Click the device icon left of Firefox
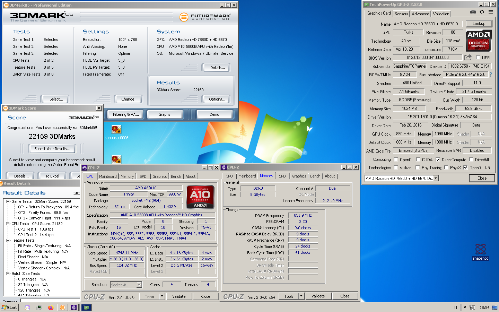499x312 pixels. pyautogui.click(x=39, y=307)
